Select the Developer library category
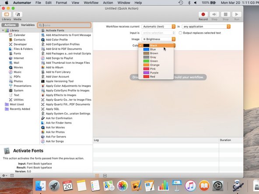The width and height of the screenshot is (259, 194). (x=20, y=44)
